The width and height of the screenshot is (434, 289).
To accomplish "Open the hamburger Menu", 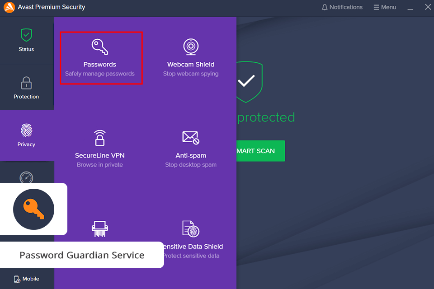I will [x=385, y=7].
